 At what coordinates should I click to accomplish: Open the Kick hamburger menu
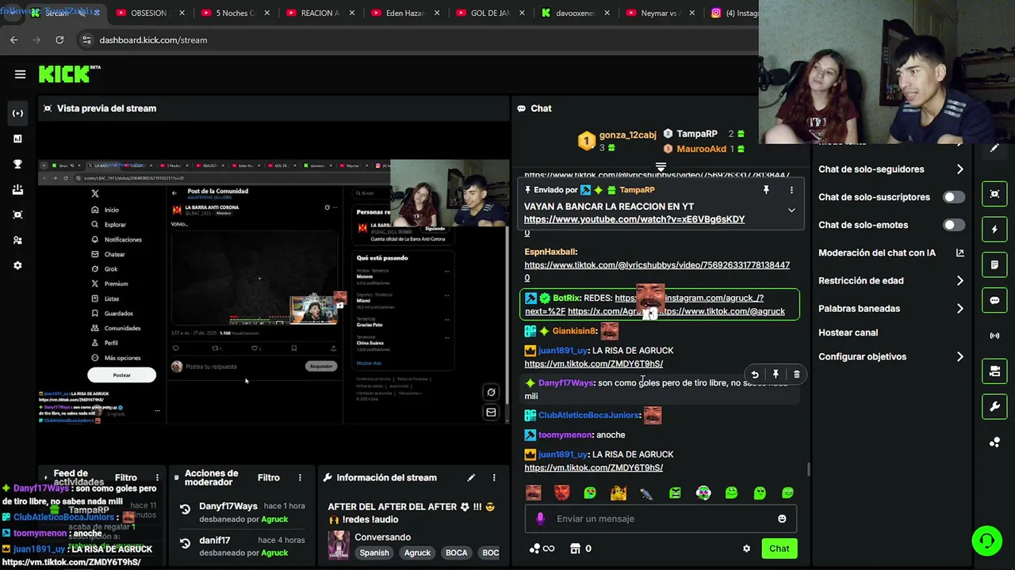pyautogui.click(x=20, y=74)
